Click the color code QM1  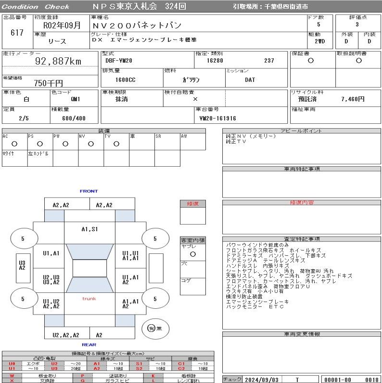click(x=76, y=99)
